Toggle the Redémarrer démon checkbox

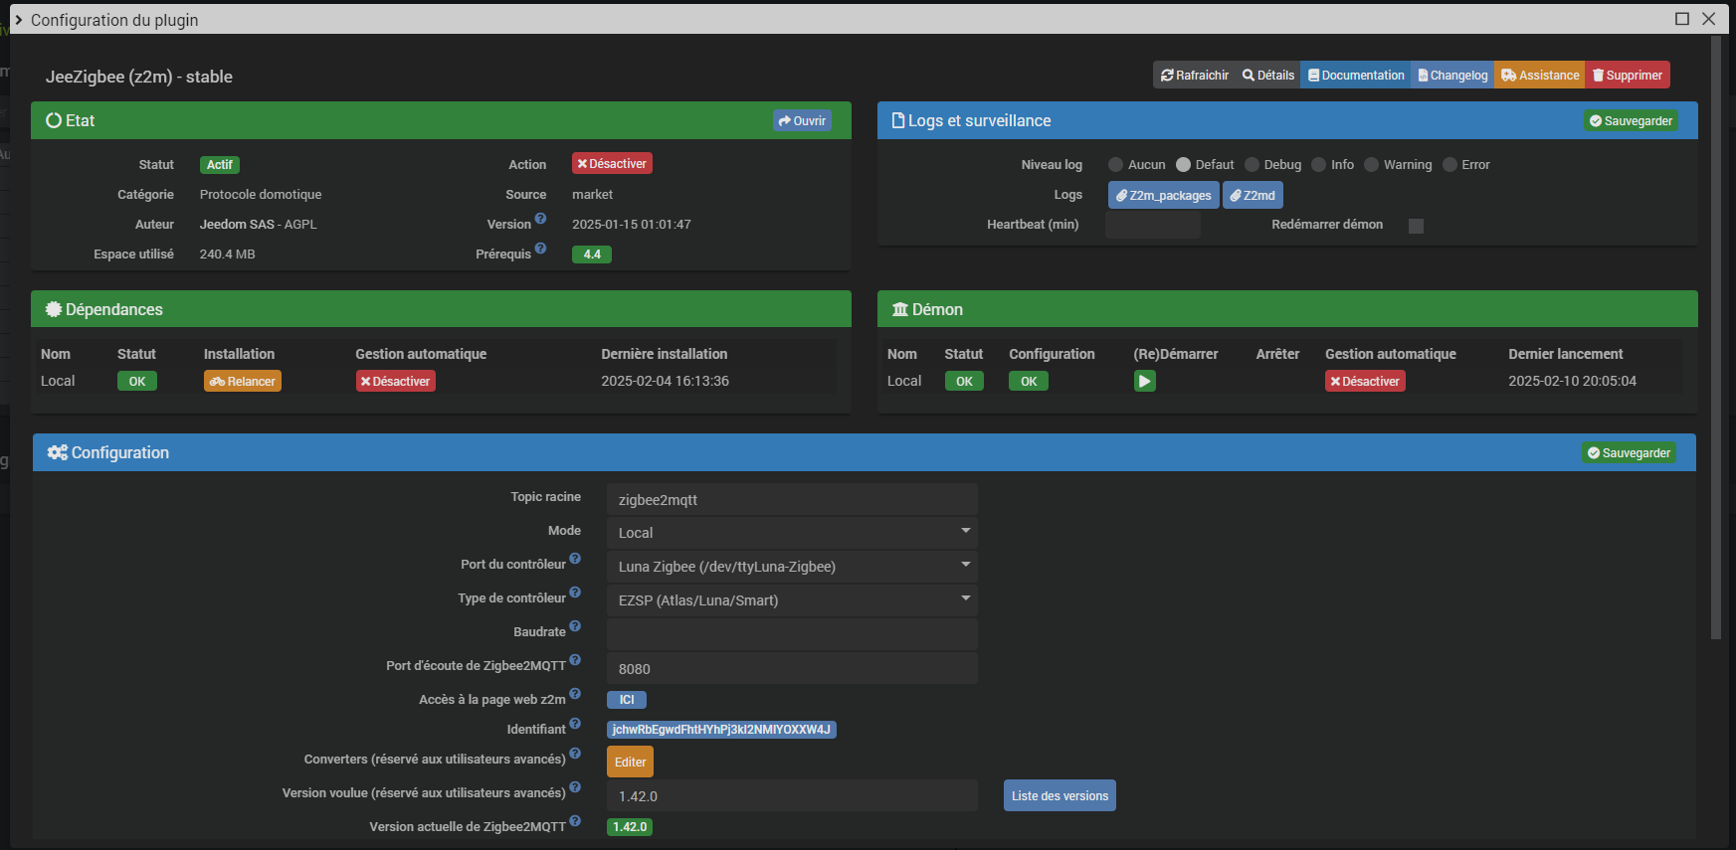[x=1417, y=227]
